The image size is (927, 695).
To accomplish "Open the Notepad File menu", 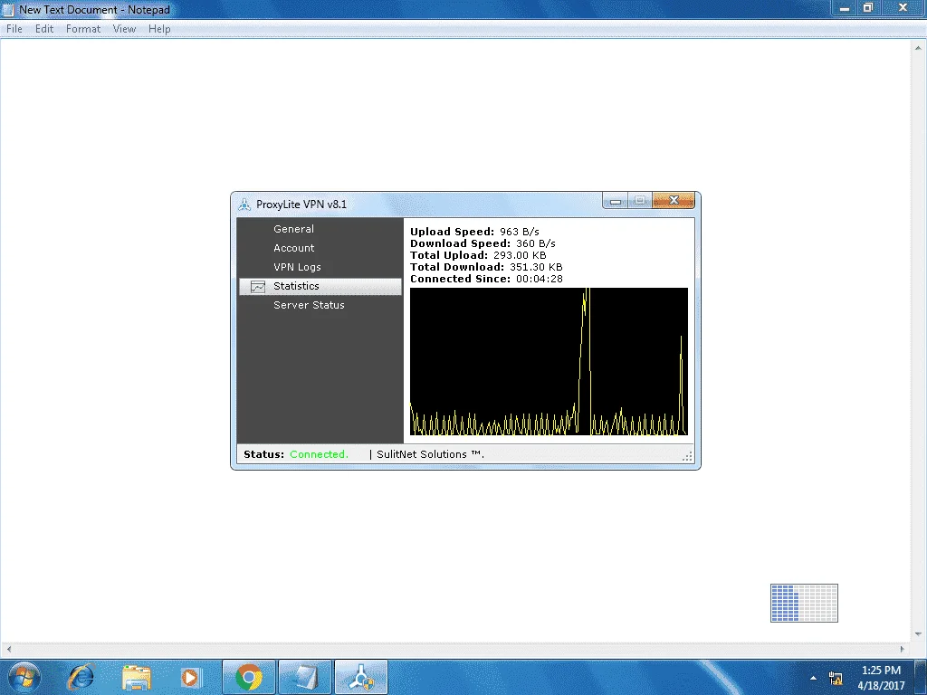I will click(x=14, y=28).
